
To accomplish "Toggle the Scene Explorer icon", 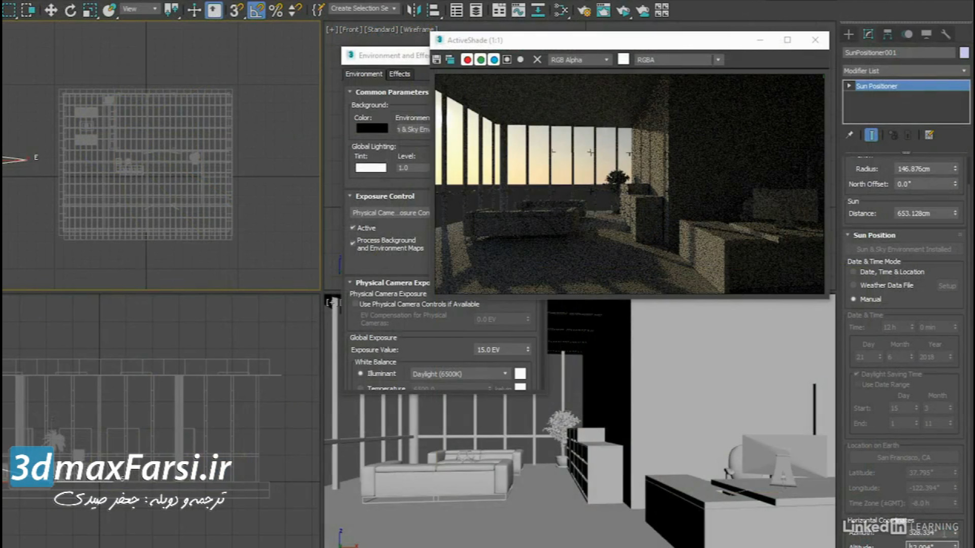I will [x=456, y=10].
